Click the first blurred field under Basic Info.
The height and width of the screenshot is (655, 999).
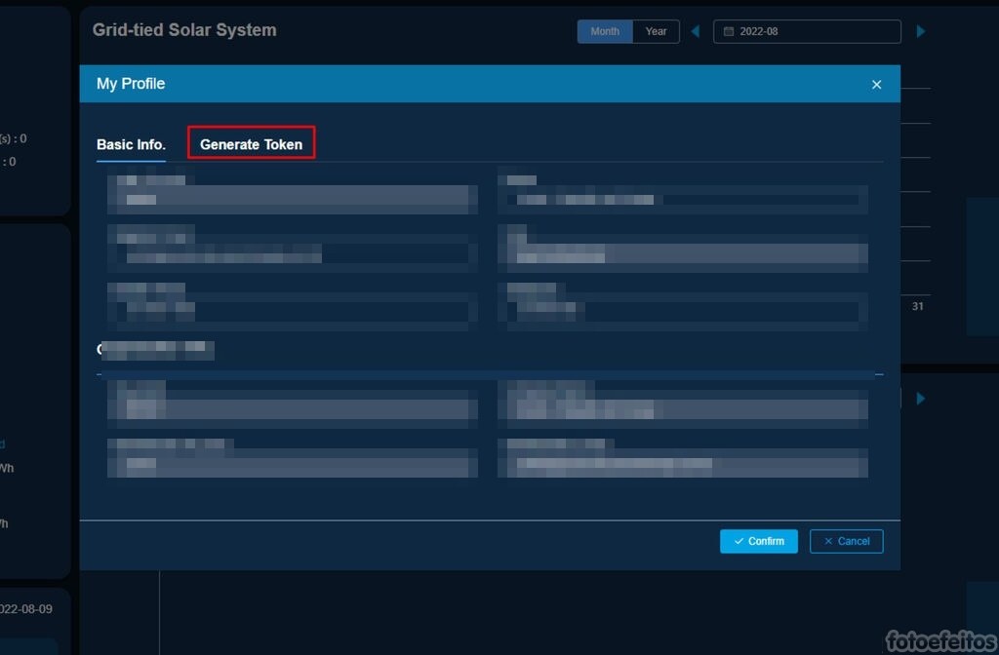(293, 199)
